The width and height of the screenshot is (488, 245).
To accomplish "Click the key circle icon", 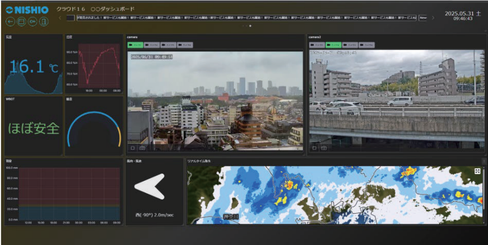I will coord(32,22).
